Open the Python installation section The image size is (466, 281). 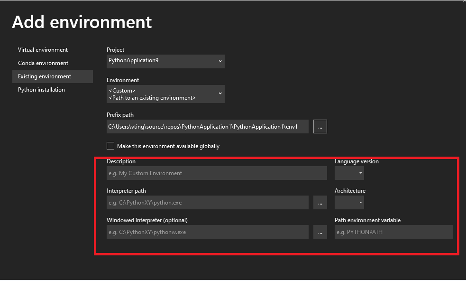pos(41,89)
